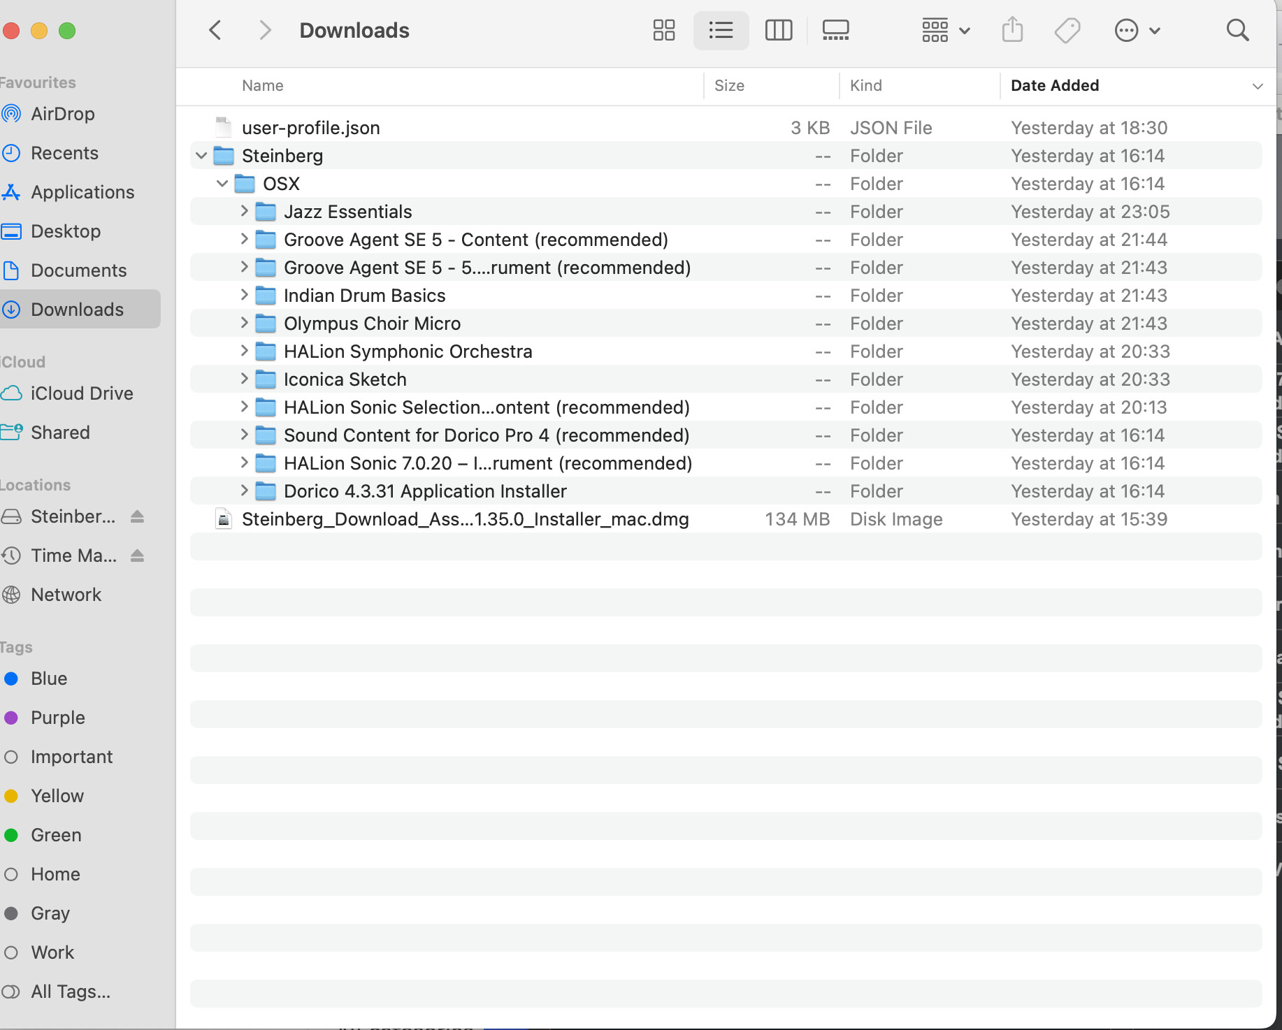
Task: Select the Steinber... location in the sidebar
Action: point(73,516)
